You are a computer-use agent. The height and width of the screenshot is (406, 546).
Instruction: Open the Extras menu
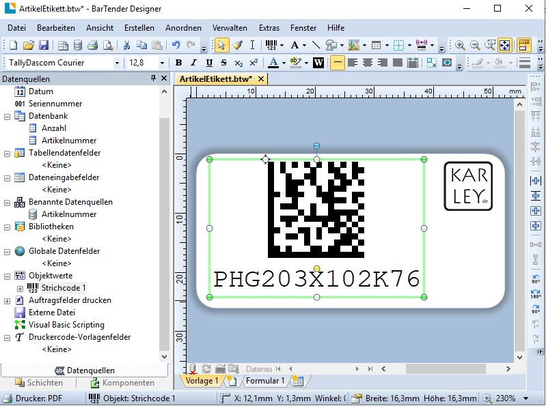pyautogui.click(x=269, y=28)
